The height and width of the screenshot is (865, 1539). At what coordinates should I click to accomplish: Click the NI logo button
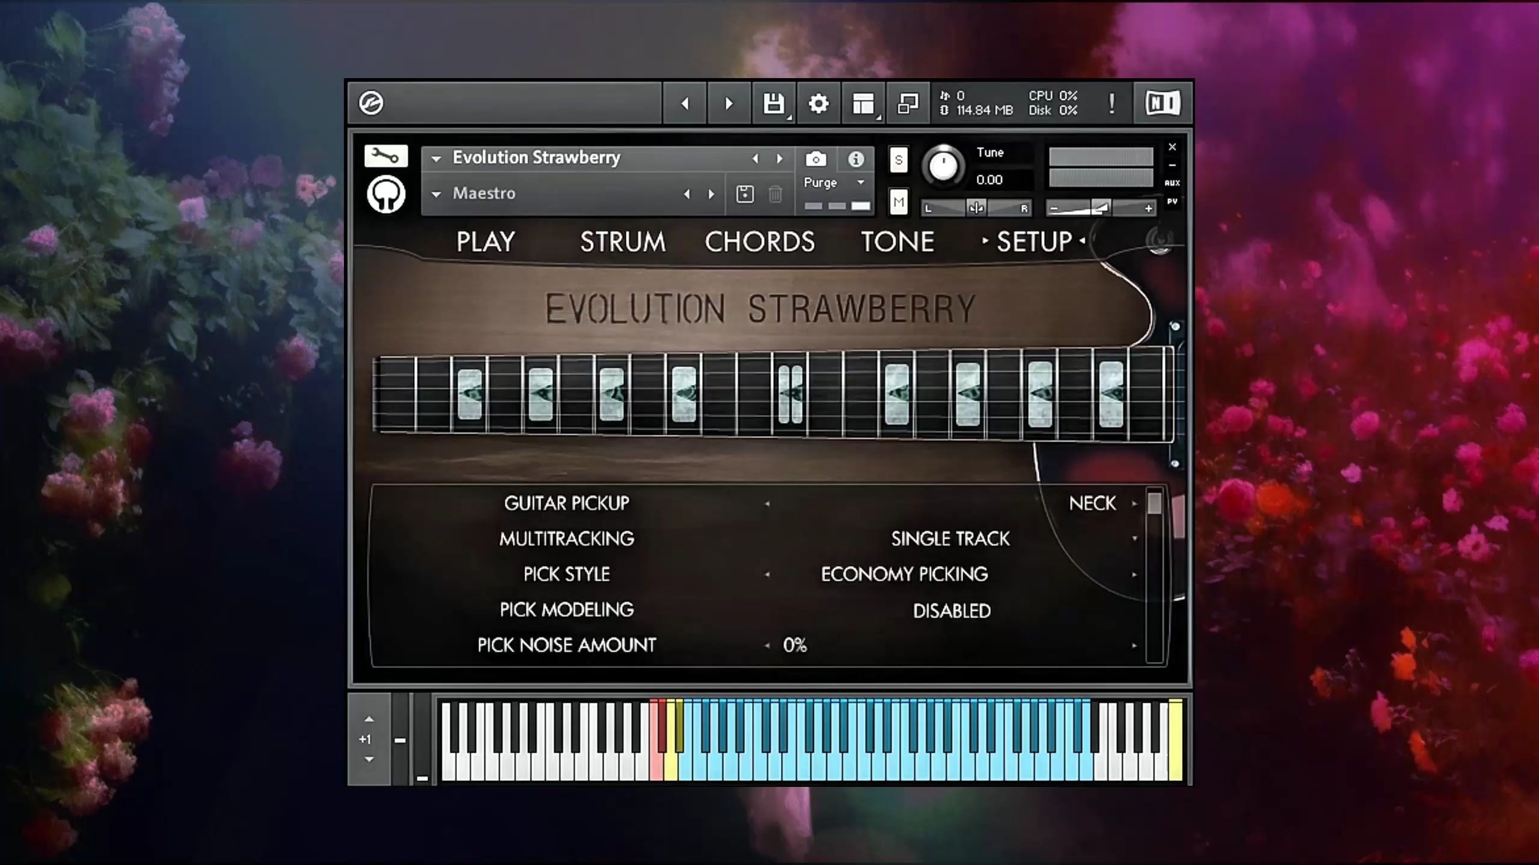coord(1162,103)
